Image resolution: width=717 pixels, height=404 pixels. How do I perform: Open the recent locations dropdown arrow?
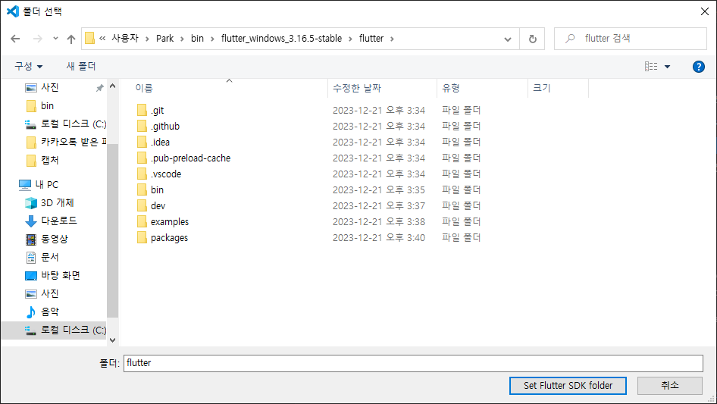(x=55, y=39)
